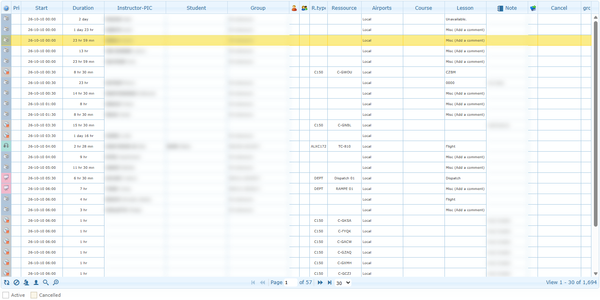Go to the first page
This screenshot has height=300, width=600.
point(253,282)
